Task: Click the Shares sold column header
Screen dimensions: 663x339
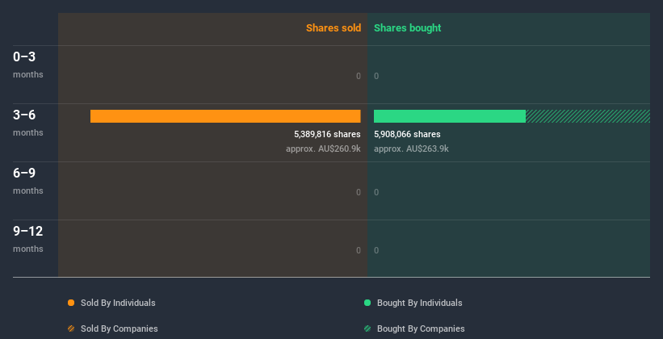Action: click(334, 28)
